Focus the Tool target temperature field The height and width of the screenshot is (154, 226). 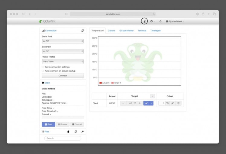[129, 103]
